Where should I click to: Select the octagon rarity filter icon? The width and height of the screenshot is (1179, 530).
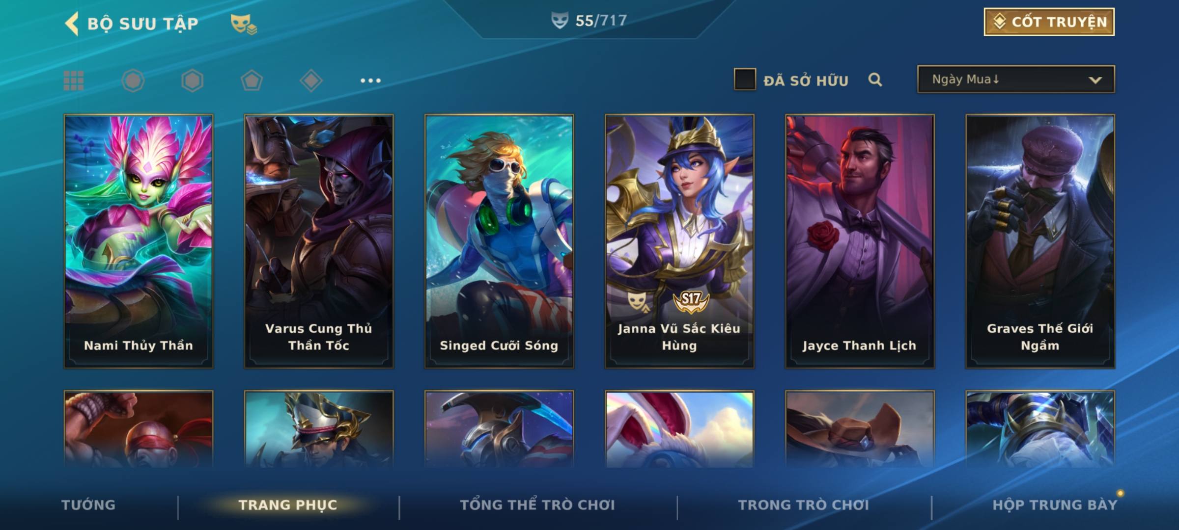(133, 80)
